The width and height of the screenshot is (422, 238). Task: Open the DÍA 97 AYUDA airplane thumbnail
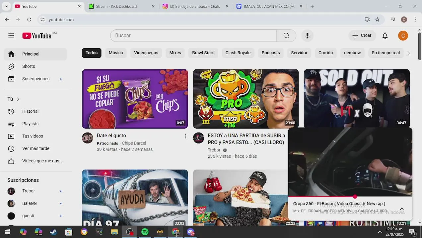click(135, 197)
